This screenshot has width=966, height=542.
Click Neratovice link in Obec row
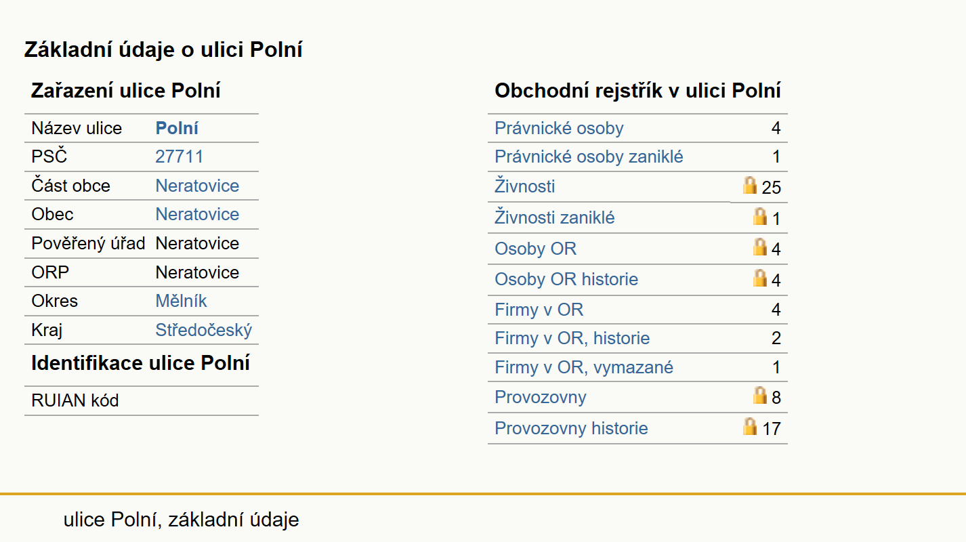click(197, 214)
